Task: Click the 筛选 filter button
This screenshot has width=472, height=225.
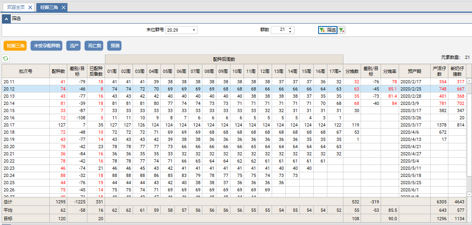Action: (327, 30)
